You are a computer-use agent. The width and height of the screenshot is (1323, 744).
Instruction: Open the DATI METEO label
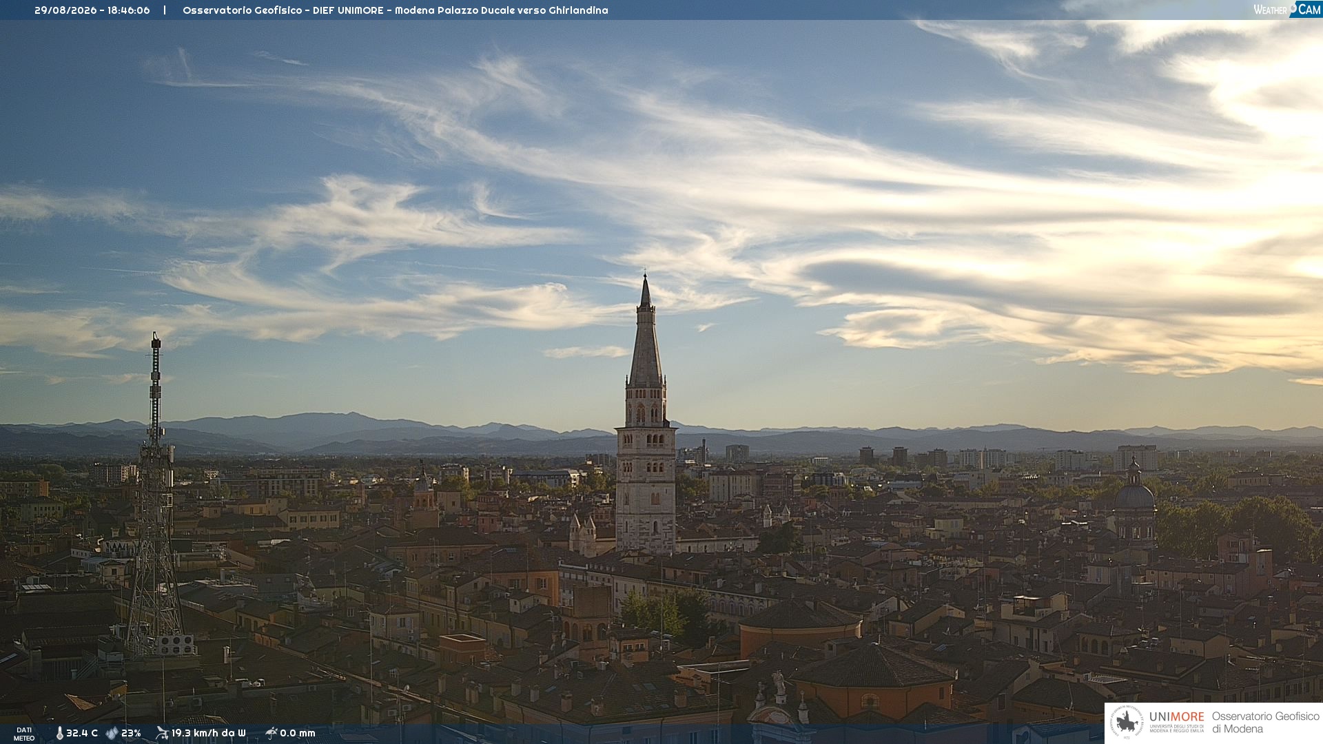[24, 734]
